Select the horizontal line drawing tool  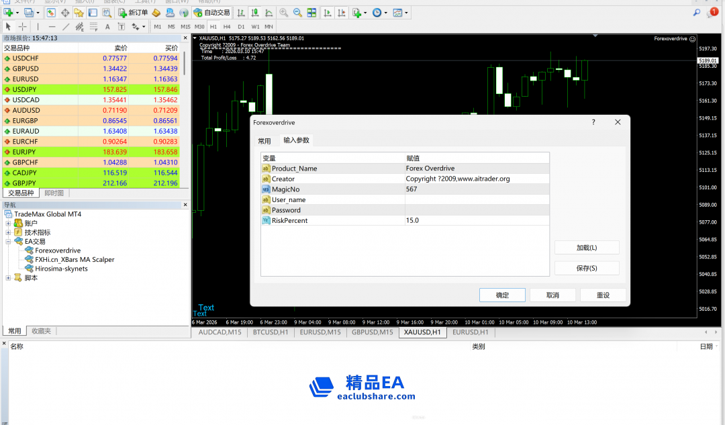point(52,27)
